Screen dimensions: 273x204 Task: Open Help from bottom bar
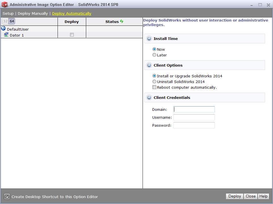tap(263, 196)
